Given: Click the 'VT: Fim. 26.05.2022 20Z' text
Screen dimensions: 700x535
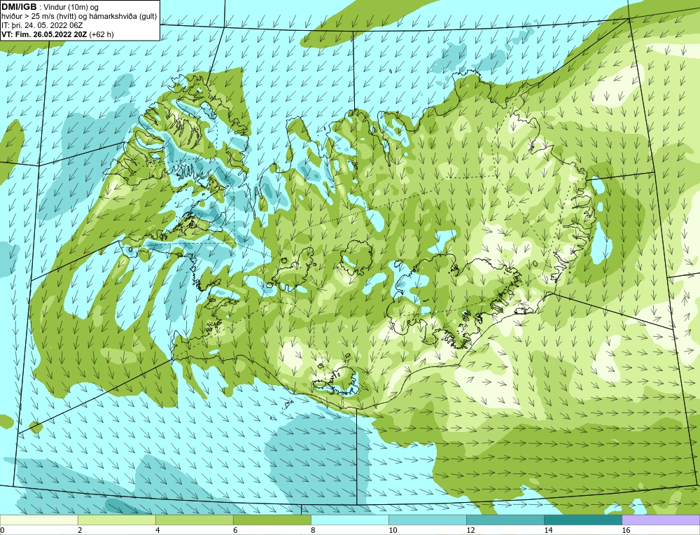Looking at the screenshot, I should pos(45,34).
